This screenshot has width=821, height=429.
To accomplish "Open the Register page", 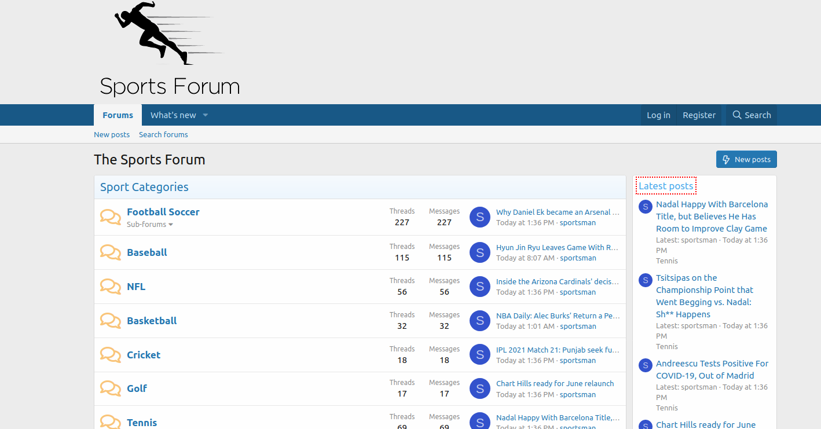I will tap(699, 115).
